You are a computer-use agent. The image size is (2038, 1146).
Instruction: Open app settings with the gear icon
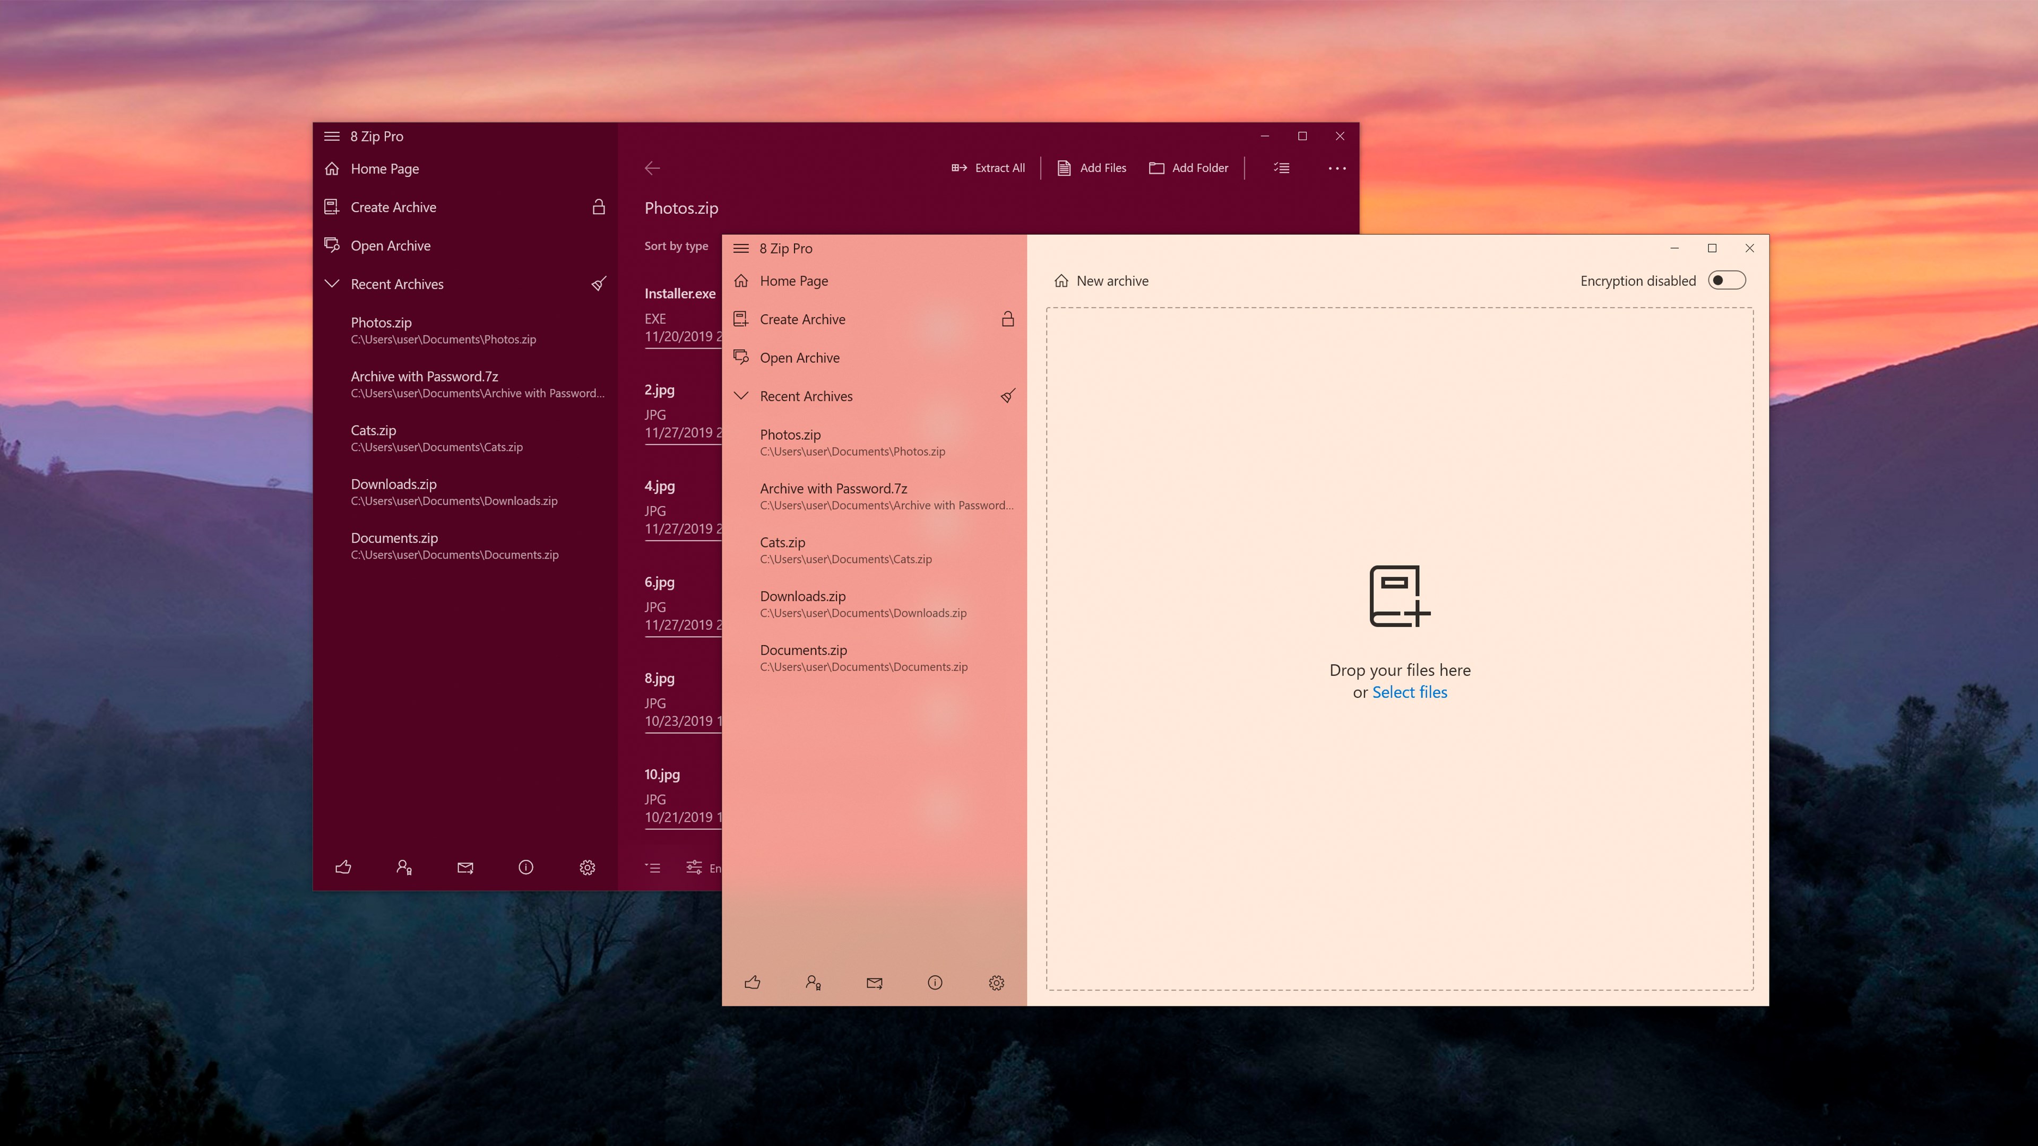point(996,982)
